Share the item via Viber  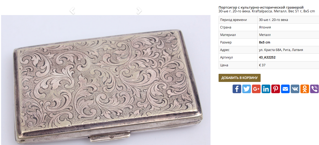(x=314, y=89)
